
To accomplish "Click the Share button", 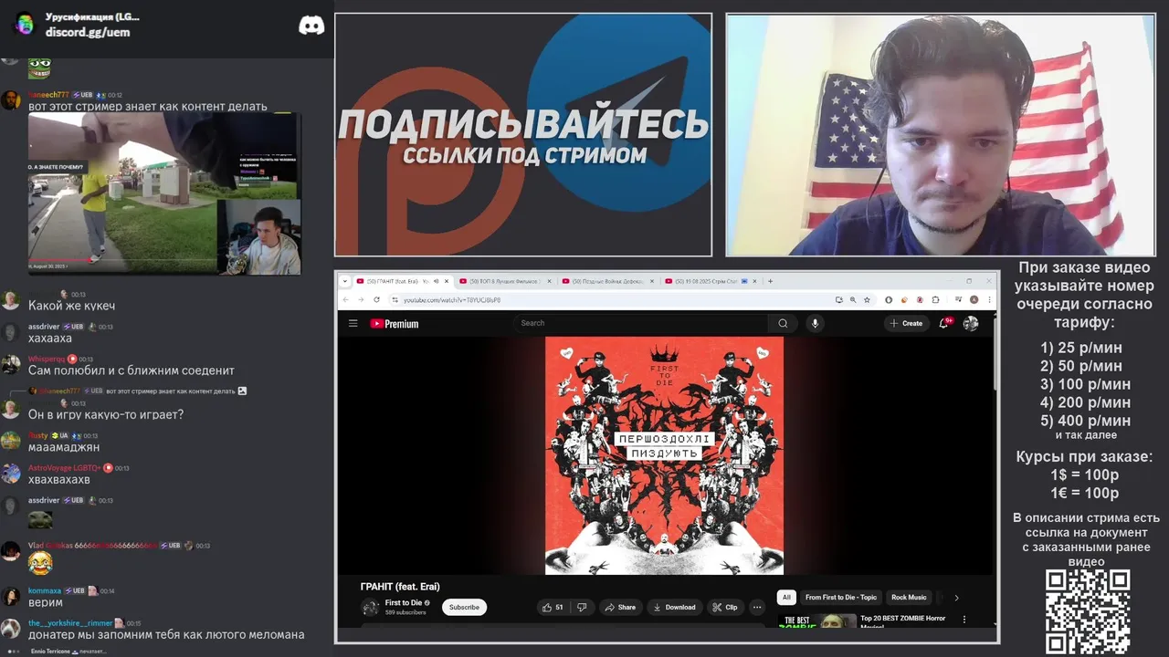I will (x=621, y=607).
